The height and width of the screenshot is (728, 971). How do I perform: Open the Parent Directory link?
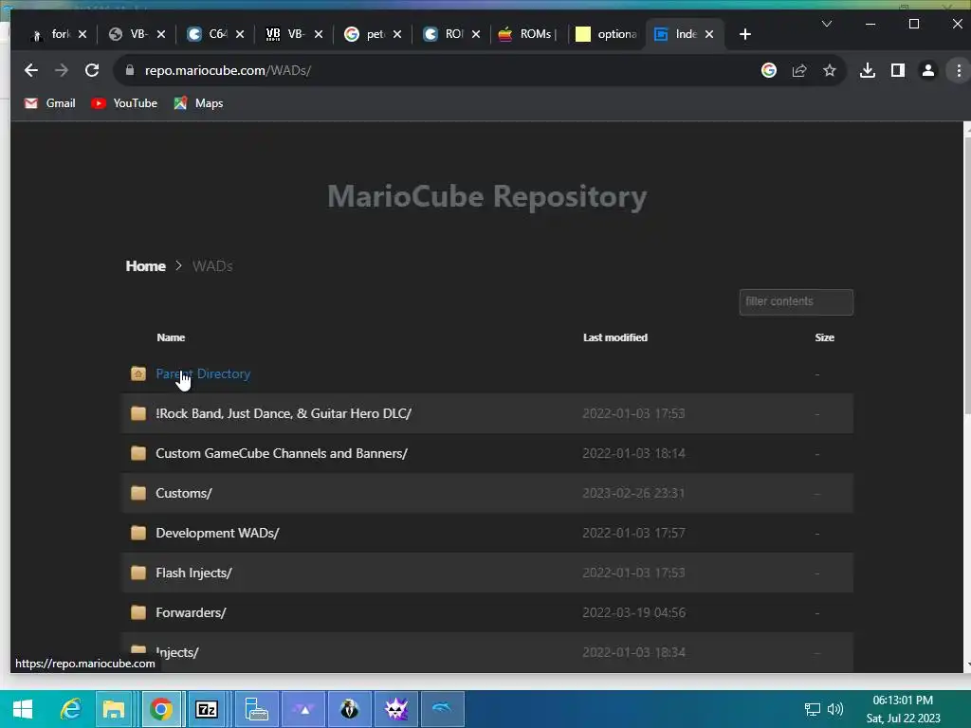click(203, 373)
